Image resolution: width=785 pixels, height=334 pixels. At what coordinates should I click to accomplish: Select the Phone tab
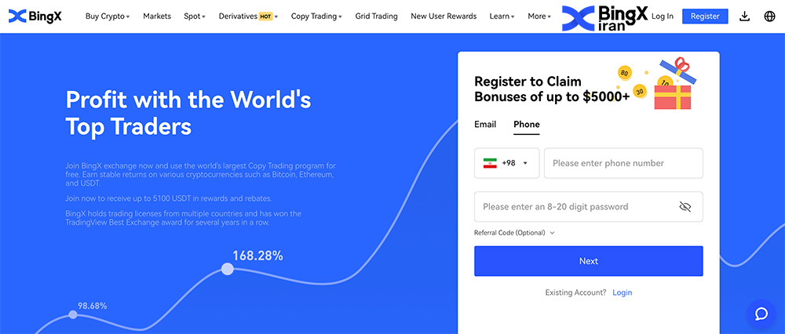[527, 124]
